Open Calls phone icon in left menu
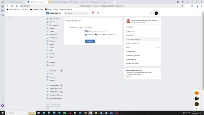The image size is (204, 115). (x=47, y=28)
